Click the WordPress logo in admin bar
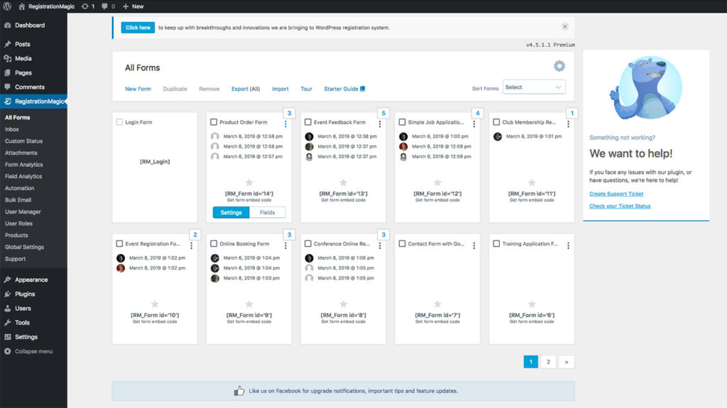 point(6,6)
